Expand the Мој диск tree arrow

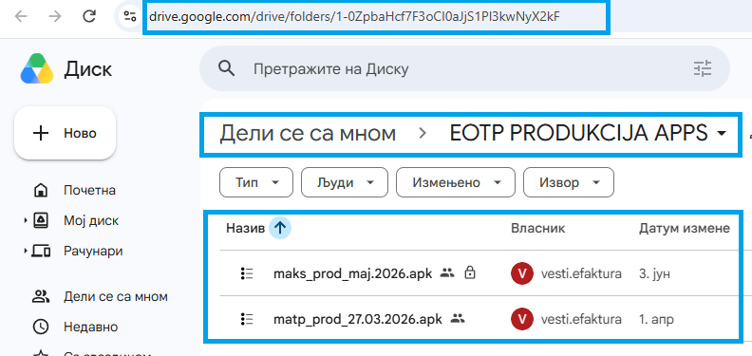click(26, 220)
